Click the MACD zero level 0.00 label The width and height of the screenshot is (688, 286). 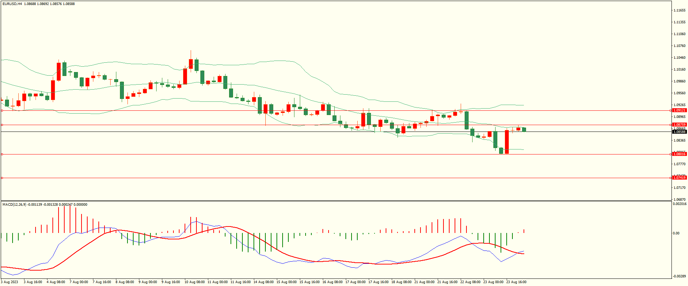click(x=676, y=233)
